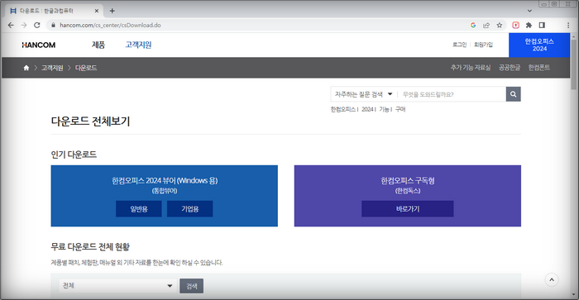Click the 회원가입 link

click(483, 45)
